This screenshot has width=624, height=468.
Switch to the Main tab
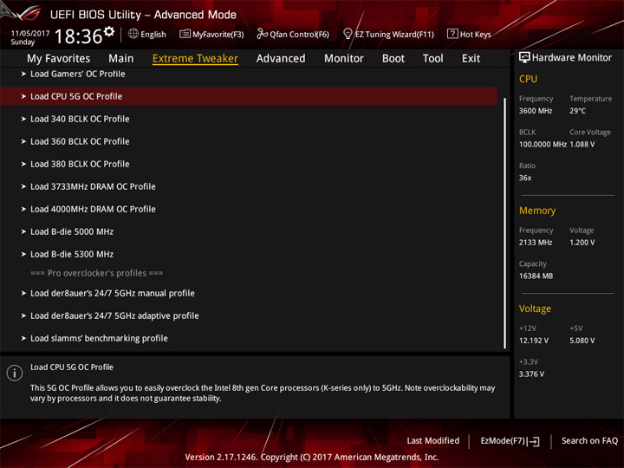pyautogui.click(x=121, y=59)
